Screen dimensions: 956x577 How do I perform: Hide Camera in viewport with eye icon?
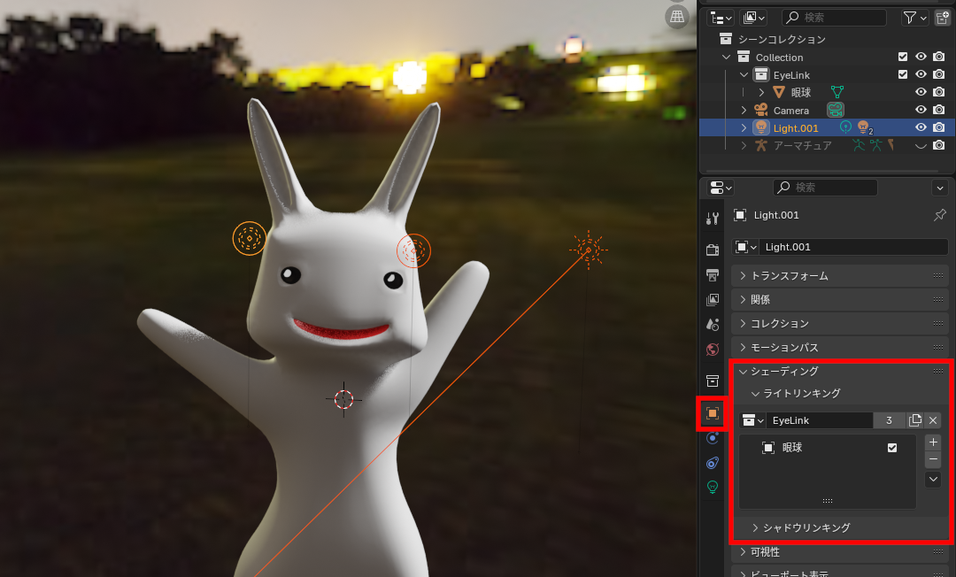tap(921, 110)
